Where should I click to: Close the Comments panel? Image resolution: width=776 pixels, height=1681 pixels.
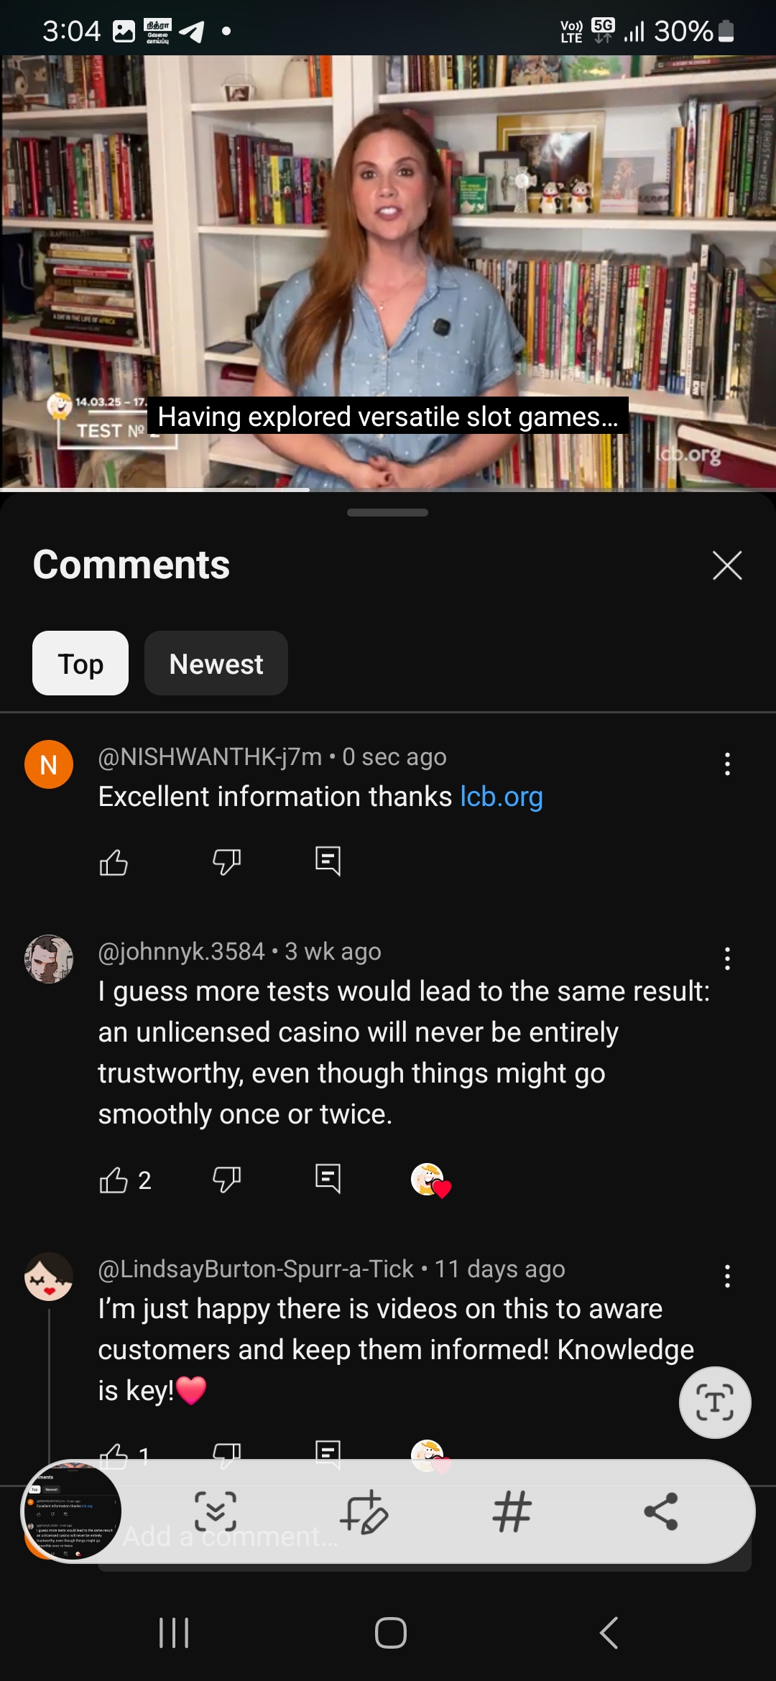(x=727, y=565)
